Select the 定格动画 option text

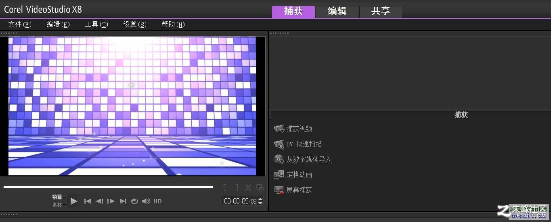(x=299, y=175)
